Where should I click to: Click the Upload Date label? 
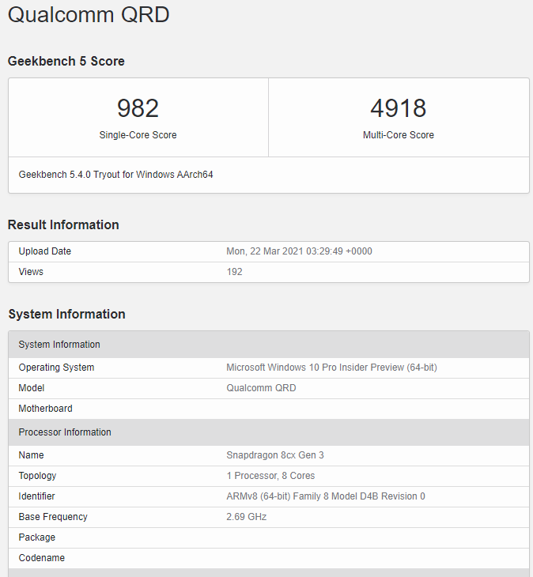click(x=45, y=251)
